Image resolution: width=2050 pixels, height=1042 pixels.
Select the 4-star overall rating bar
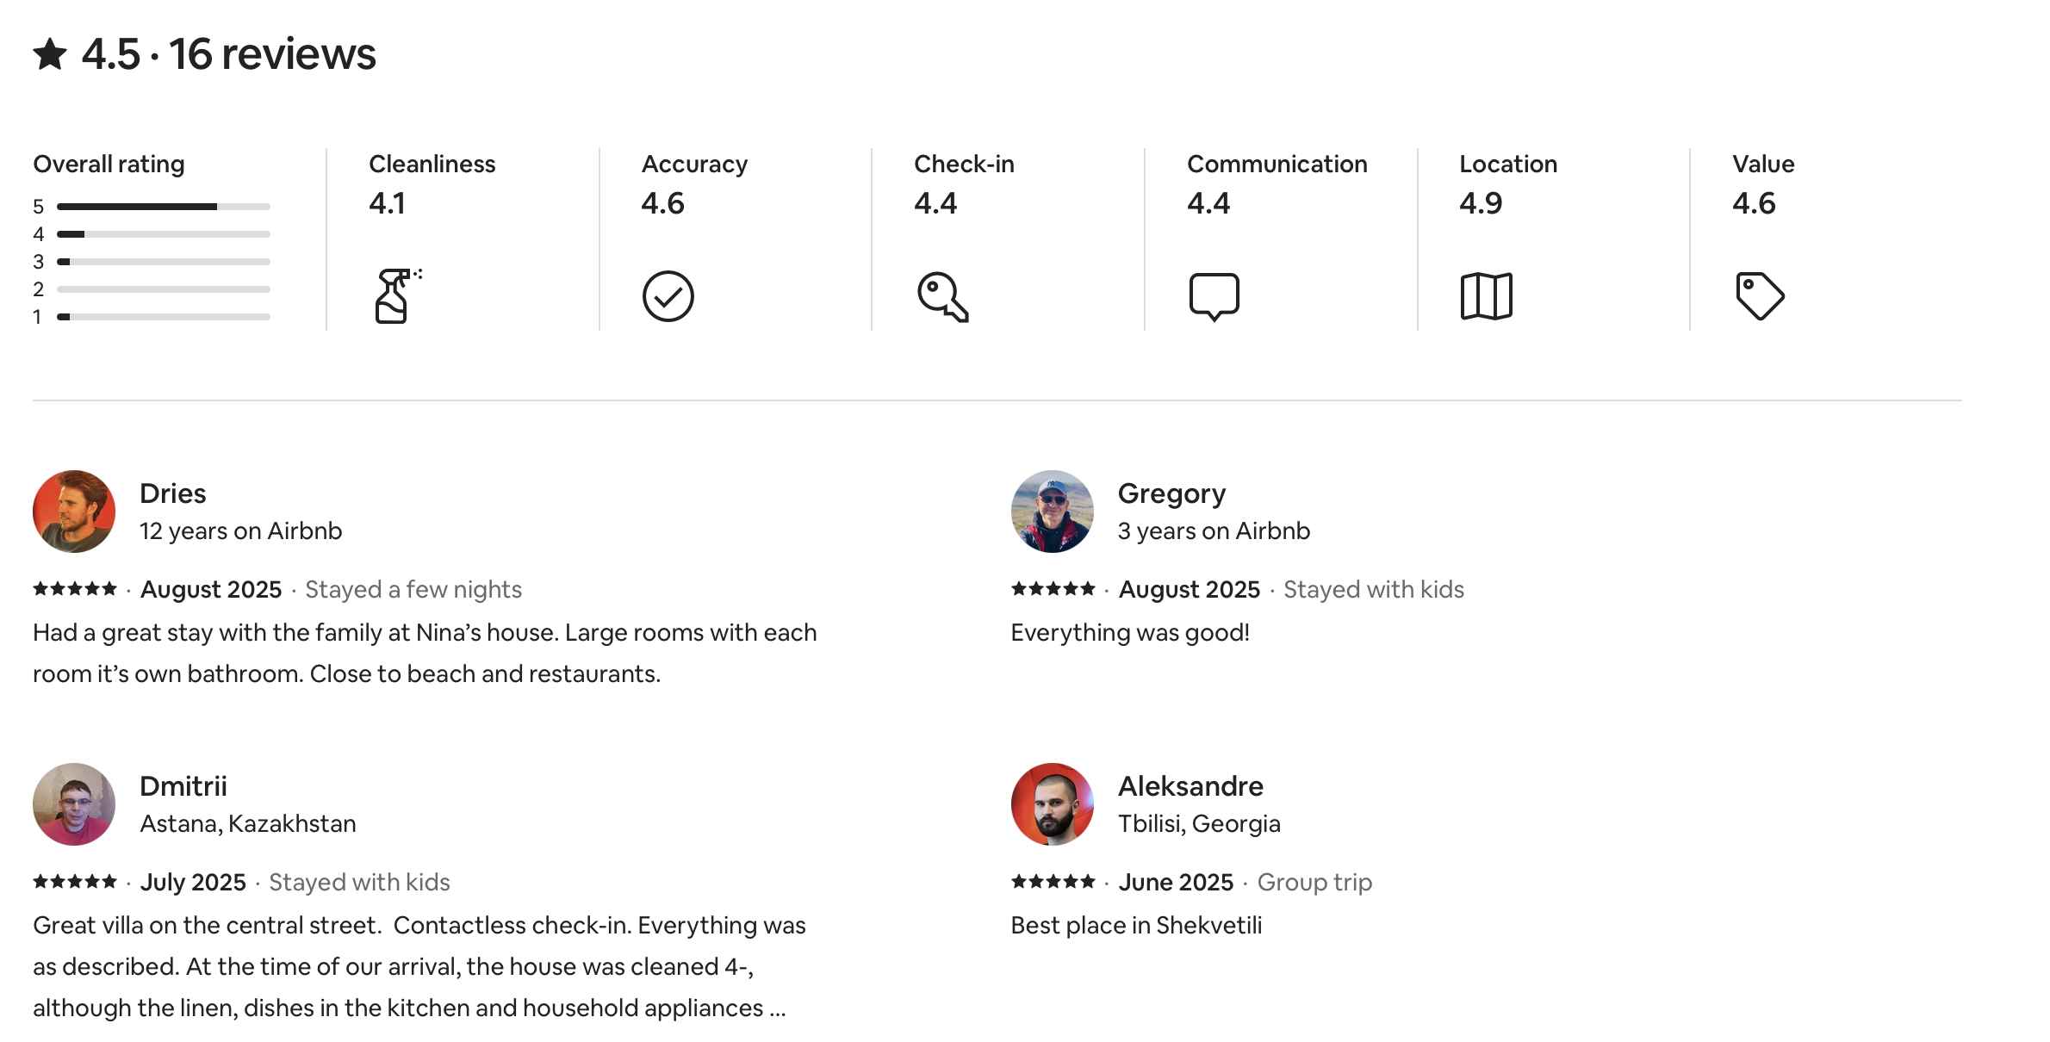pyautogui.click(x=164, y=234)
